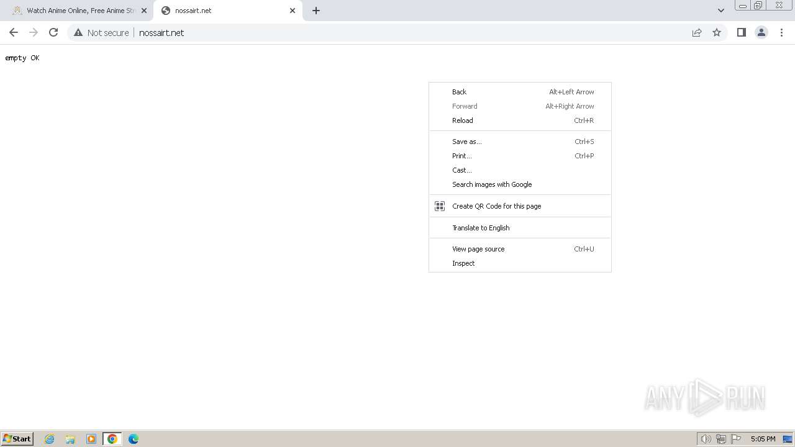The height and width of the screenshot is (447, 795).
Task: Select View page source
Action: (520, 249)
